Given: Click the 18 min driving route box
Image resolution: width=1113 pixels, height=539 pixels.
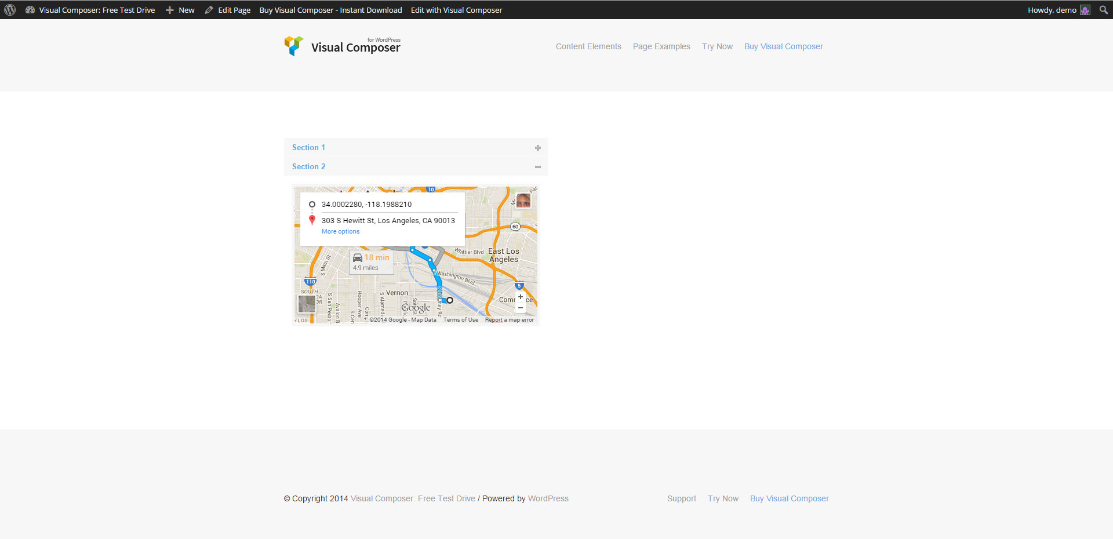Looking at the screenshot, I should click(372, 262).
